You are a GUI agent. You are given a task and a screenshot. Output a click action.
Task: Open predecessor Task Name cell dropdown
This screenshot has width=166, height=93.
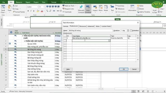click(x=109, y=41)
